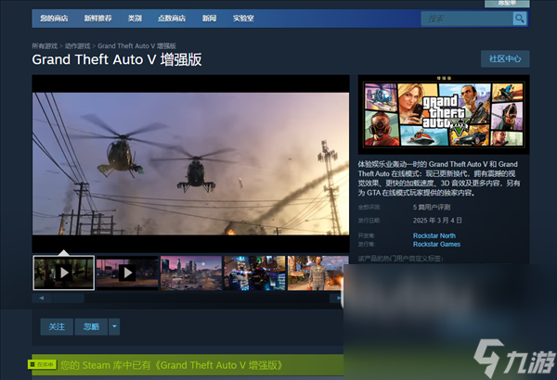Screen dimensions: 557x380
Task: Open the Rockstar Games publisher link
Action: [436, 244]
